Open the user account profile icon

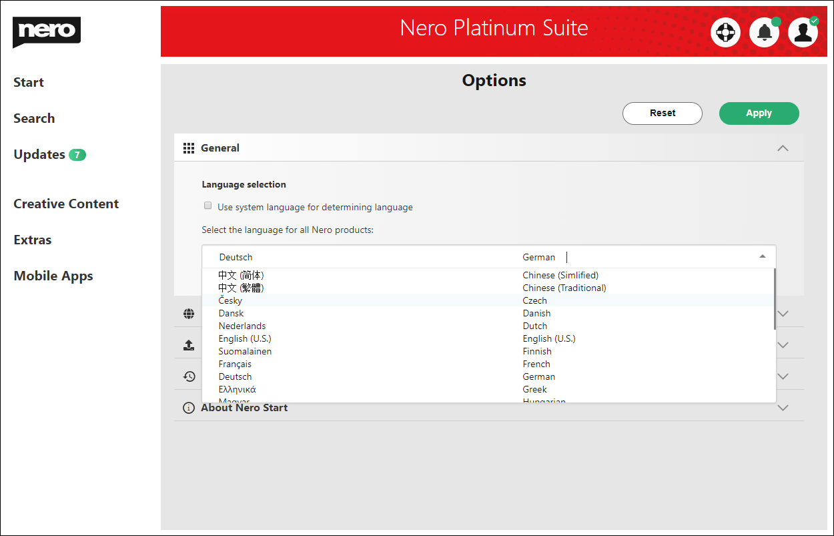click(x=803, y=32)
